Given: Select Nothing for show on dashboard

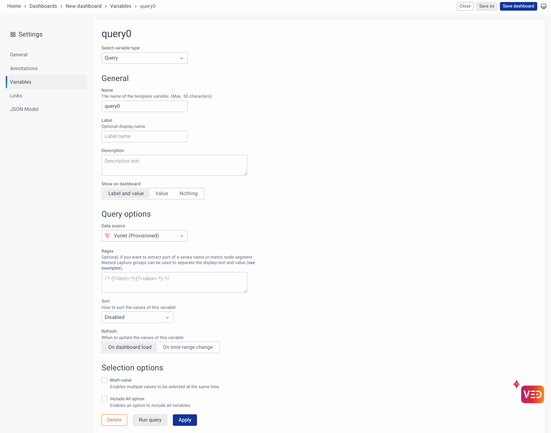Looking at the screenshot, I should (x=188, y=194).
